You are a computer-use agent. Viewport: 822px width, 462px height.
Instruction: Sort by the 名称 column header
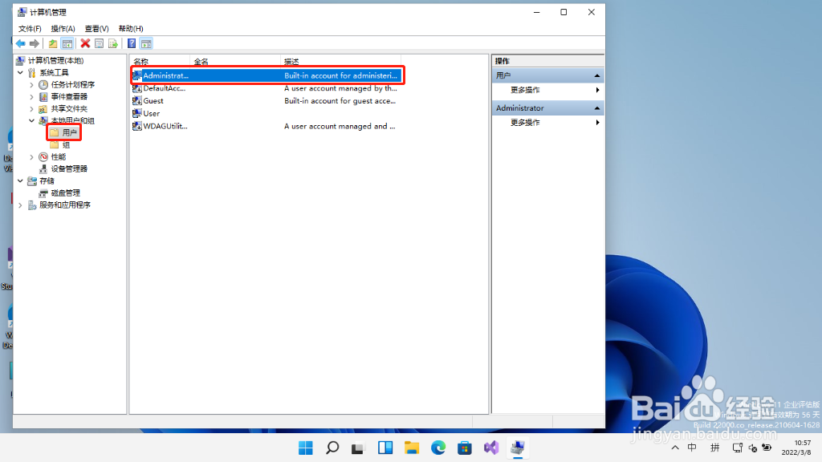[160, 61]
